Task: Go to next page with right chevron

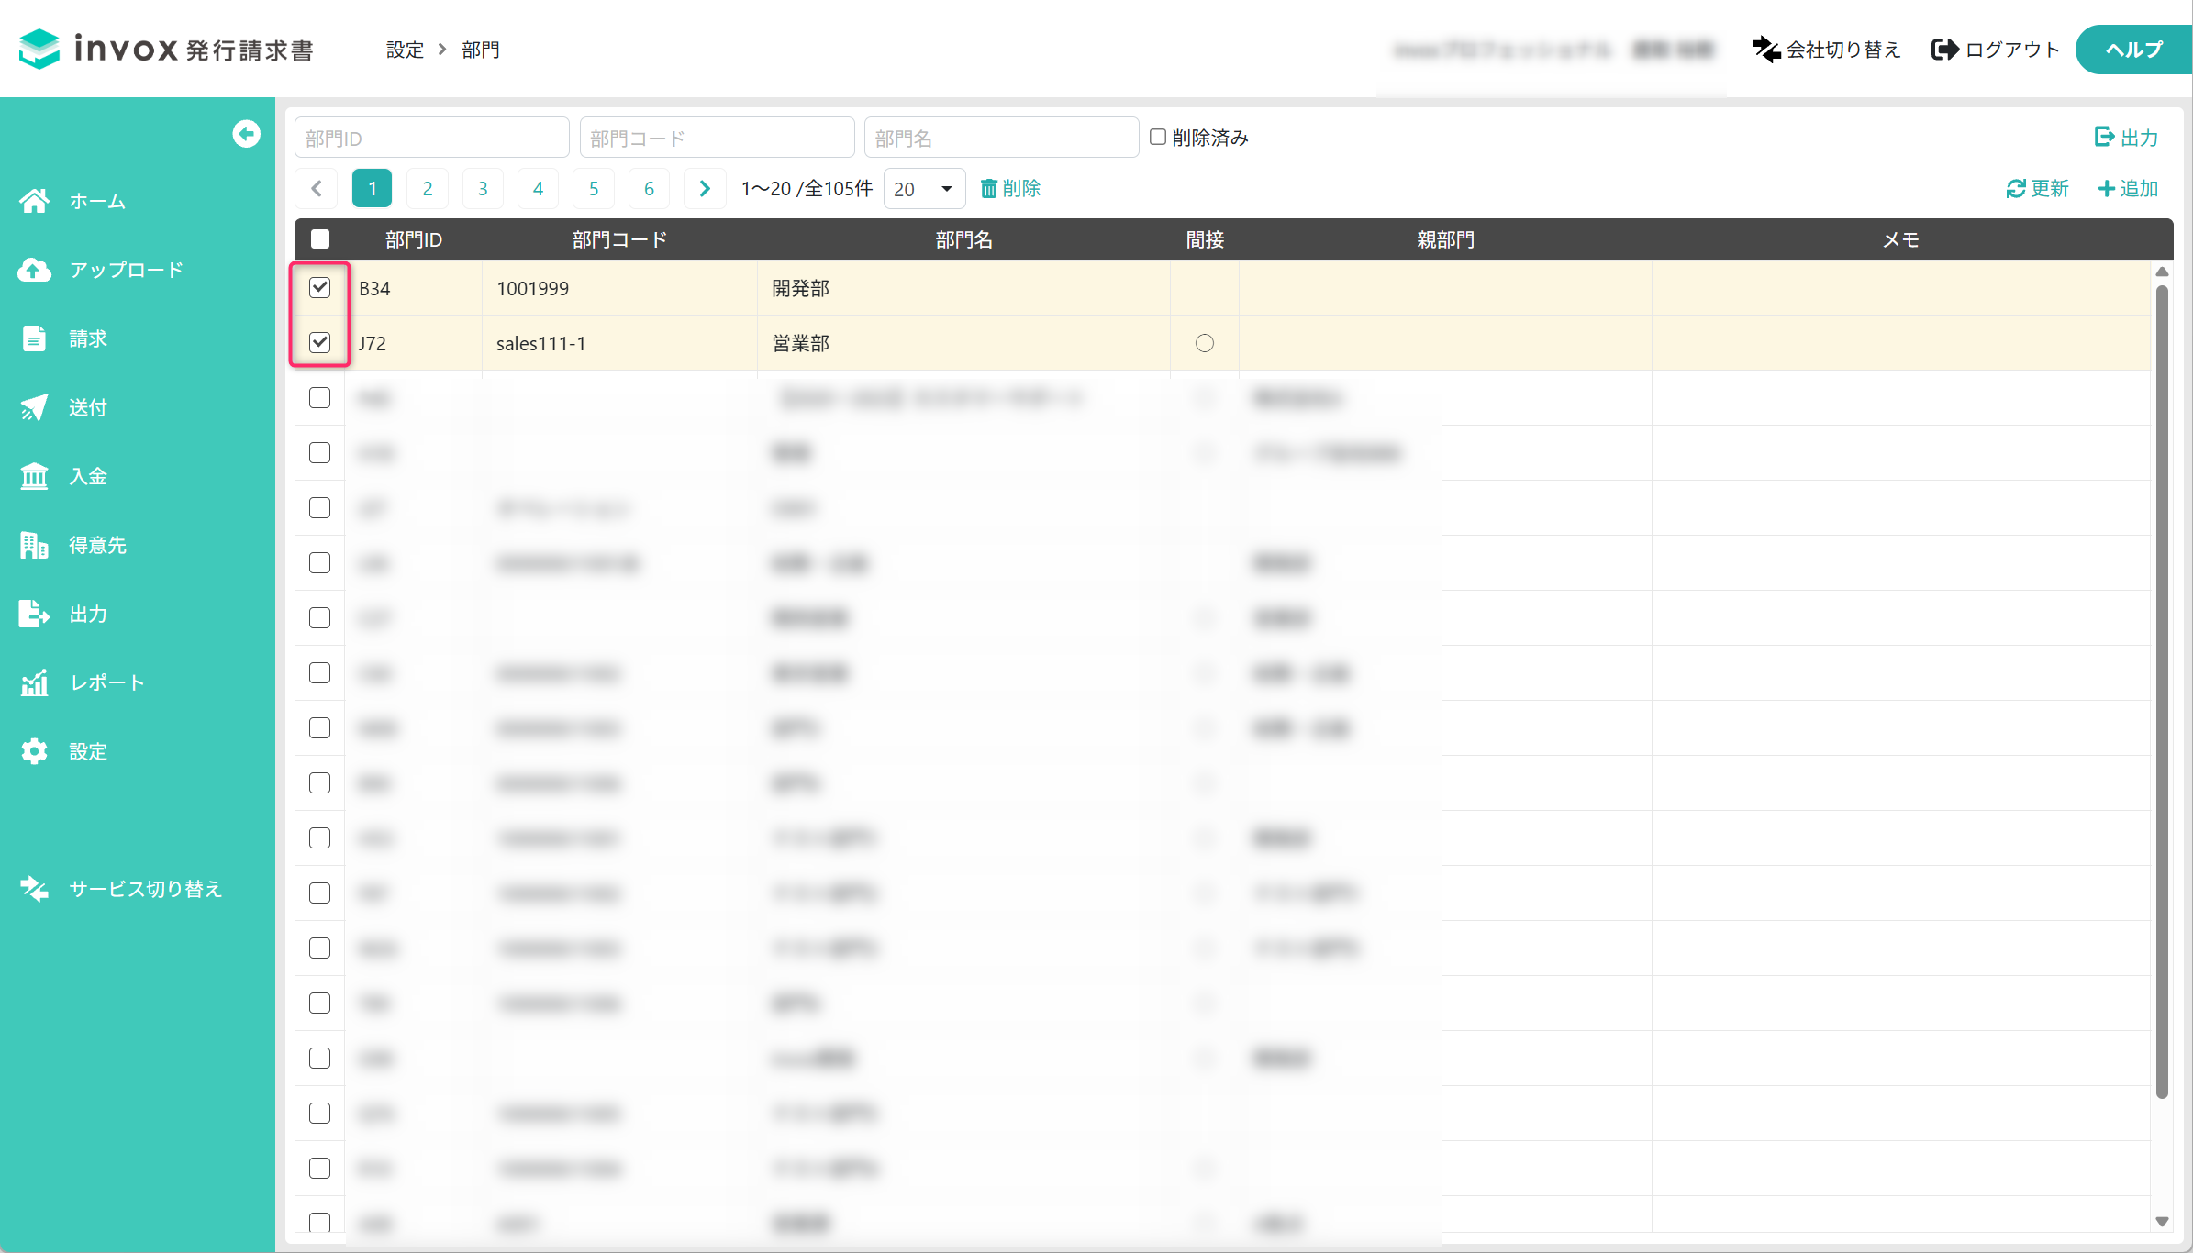Action: [705, 189]
